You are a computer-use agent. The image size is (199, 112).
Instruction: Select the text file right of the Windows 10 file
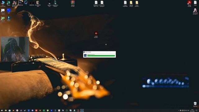point(102,3)
